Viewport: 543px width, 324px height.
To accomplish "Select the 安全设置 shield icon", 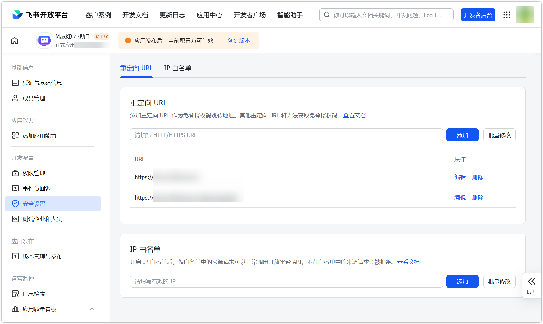I will pos(15,204).
